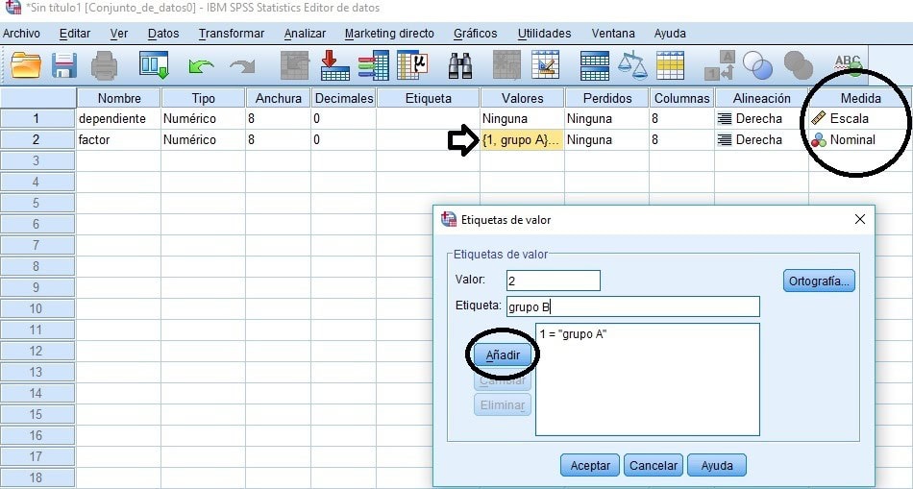Open the Select cases icon

(670, 65)
